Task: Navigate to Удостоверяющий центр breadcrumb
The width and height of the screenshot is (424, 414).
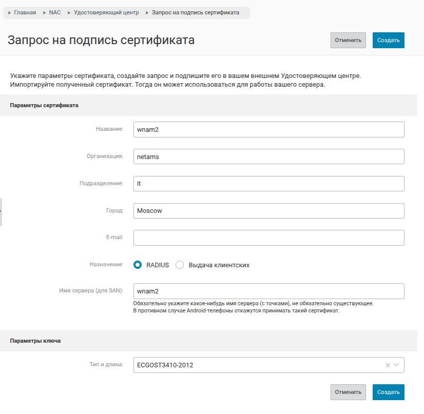Action: coord(106,12)
